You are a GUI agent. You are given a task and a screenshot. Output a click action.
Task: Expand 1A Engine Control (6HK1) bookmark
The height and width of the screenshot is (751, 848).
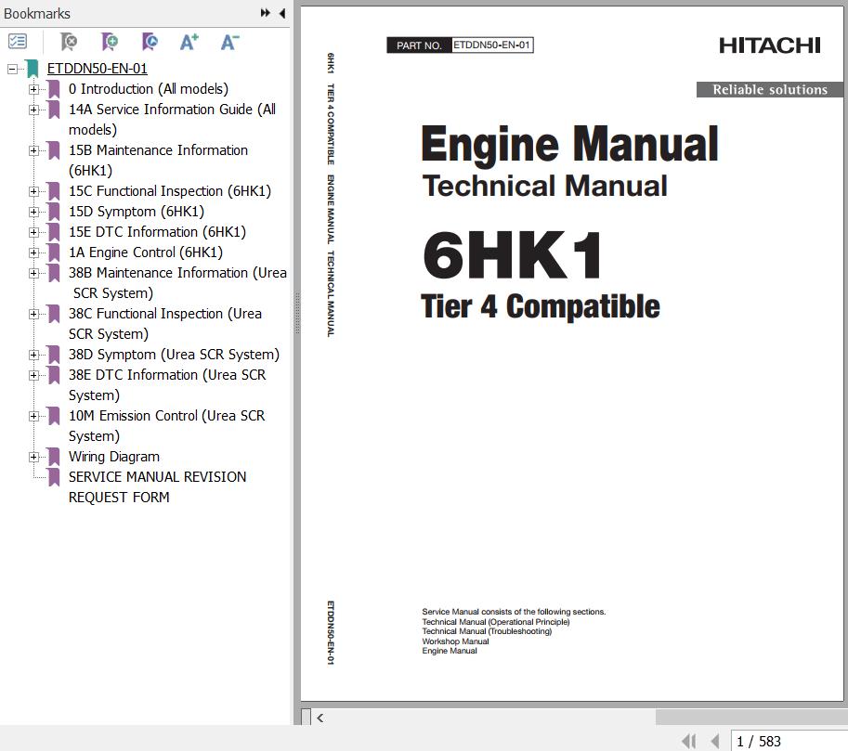pos(33,252)
